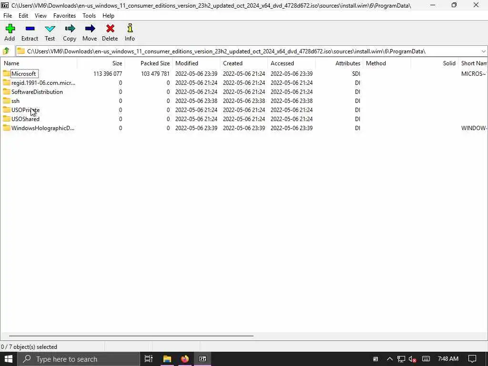This screenshot has height=366, width=488.
Task: Sort by the Solid column header
Action: pyautogui.click(x=435, y=63)
